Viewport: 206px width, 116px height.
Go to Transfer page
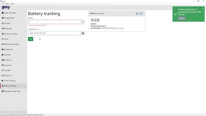pos(6,70)
